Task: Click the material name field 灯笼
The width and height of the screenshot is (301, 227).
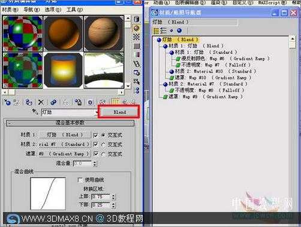Action: pyautogui.click(x=68, y=113)
